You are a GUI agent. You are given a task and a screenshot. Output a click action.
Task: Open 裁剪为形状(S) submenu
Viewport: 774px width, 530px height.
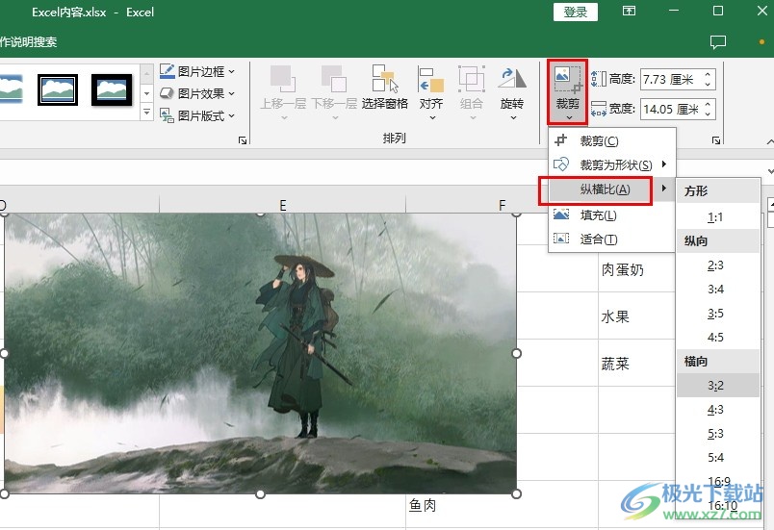point(611,164)
